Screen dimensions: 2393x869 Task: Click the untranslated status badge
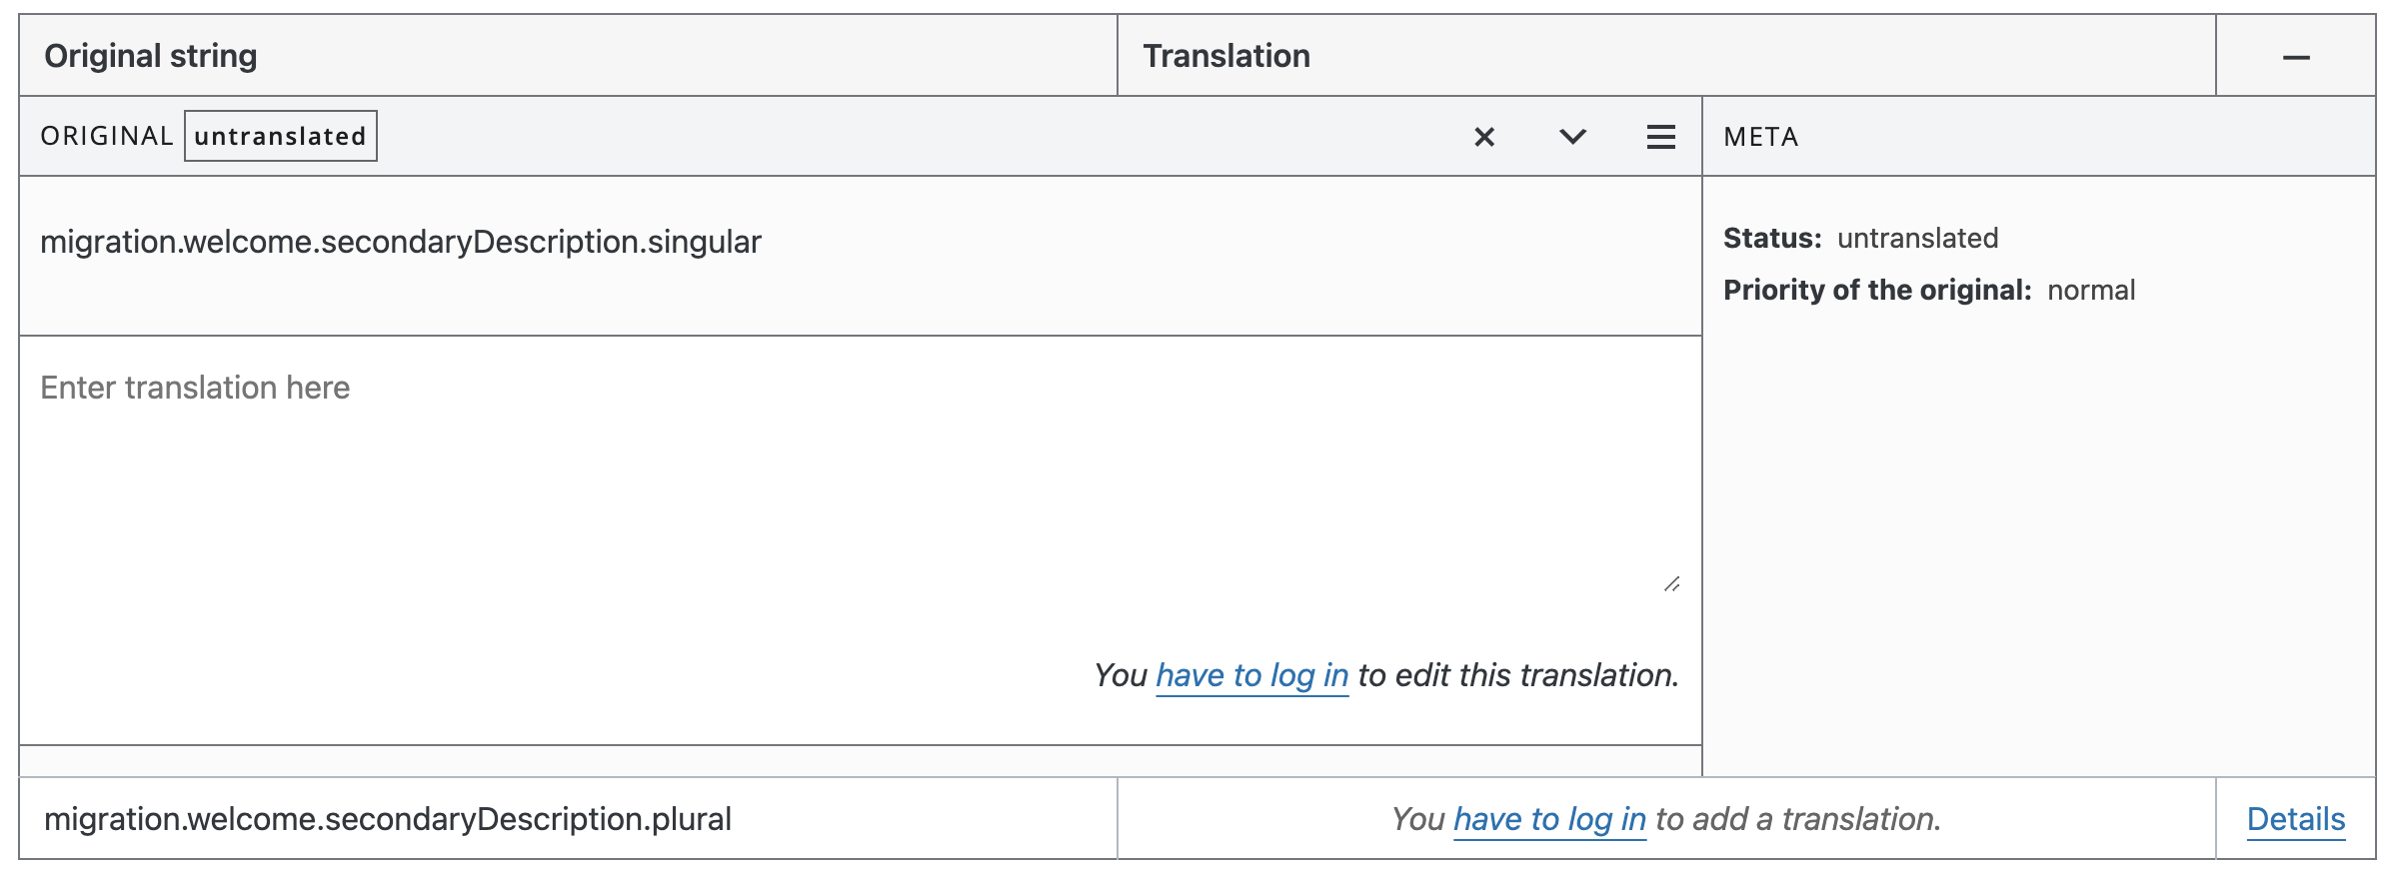tap(280, 137)
